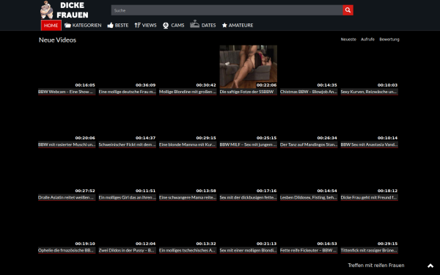The width and height of the screenshot is (440, 275).
Task: Open video 'Der Tanz auf Mandingos Stan...'
Action: coord(309,144)
